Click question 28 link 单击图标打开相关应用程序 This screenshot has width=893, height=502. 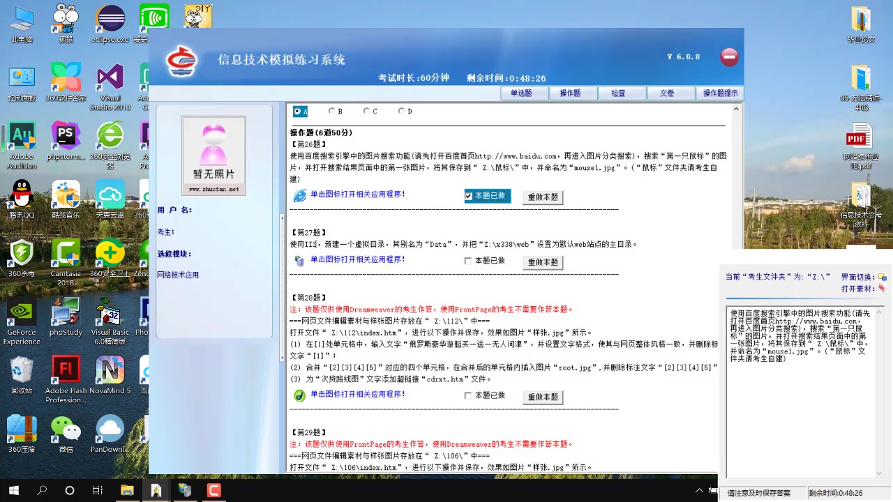[x=358, y=394]
